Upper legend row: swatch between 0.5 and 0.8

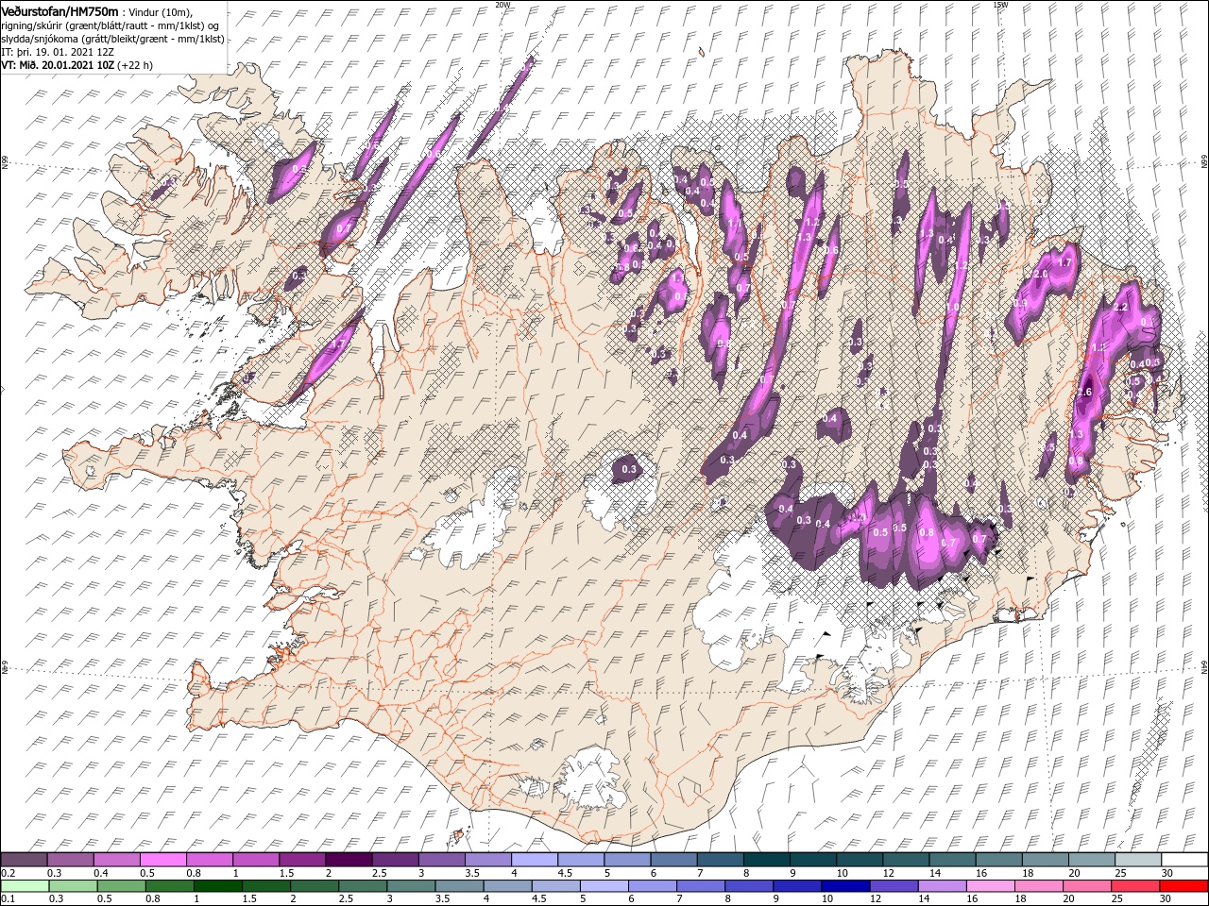(162, 860)
